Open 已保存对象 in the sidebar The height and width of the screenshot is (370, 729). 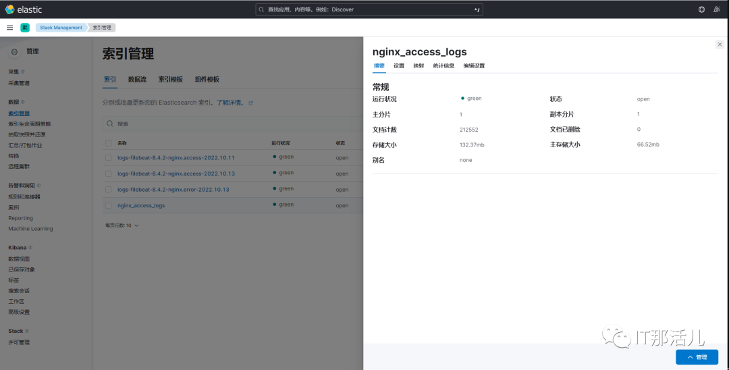click(x=22, y=269)
